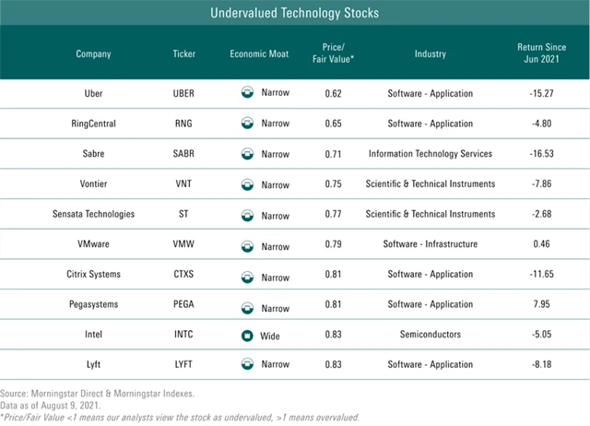Viewport: 590px width, 426px height.
Task: Click the INTC ticker symbol
Action: click(184, 336)
